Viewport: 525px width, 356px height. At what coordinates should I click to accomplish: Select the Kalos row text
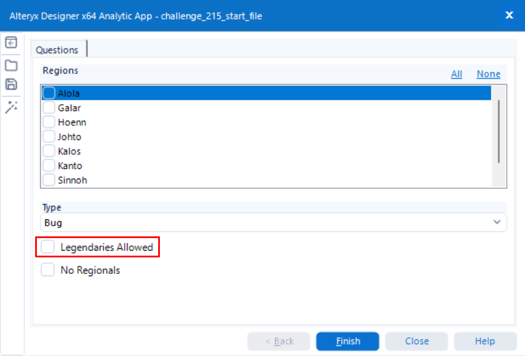coord(69,151)
